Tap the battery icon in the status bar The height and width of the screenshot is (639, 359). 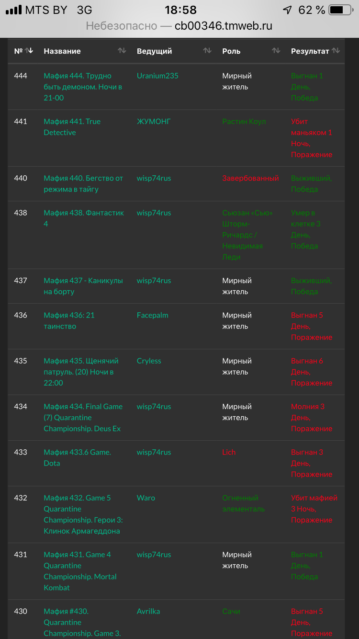[x=338, y=9]
